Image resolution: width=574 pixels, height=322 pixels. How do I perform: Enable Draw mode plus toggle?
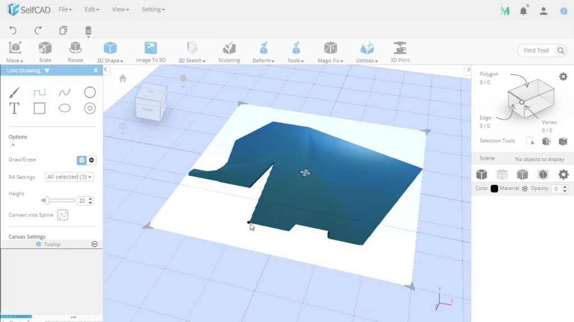81,160
